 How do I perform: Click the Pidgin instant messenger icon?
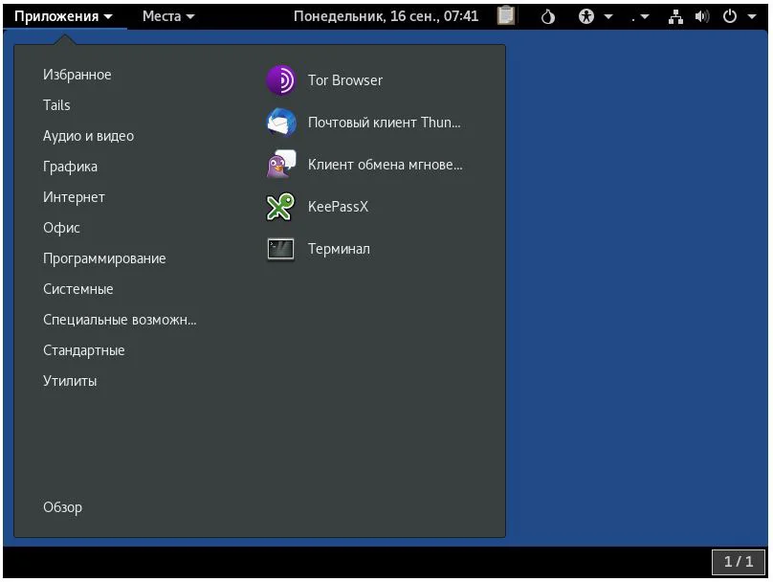pyautogui.click(x=280, y=165)
